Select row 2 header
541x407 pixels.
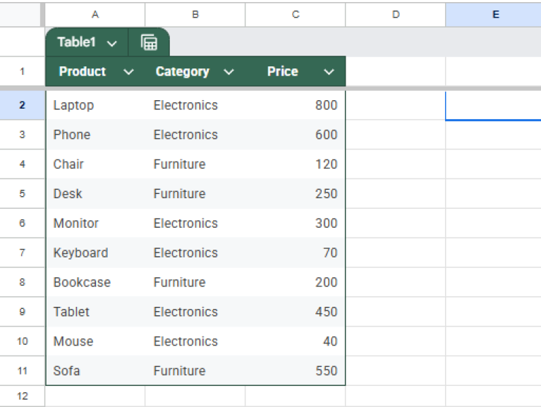(22, 105)
